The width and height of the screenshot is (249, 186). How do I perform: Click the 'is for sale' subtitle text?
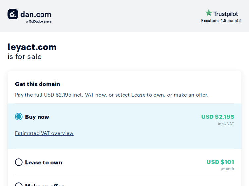(25, 56)
